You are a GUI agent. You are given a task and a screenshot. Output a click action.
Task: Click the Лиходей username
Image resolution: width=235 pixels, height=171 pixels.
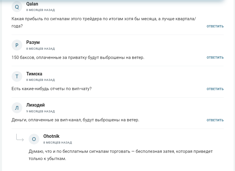point(35,105)
